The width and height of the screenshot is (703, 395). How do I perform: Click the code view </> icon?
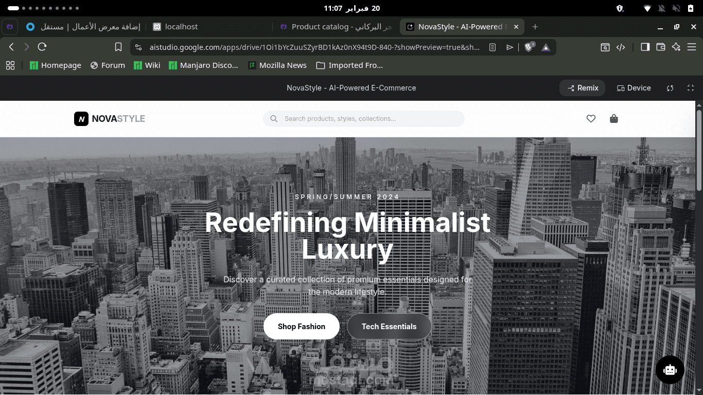(x=621, y=47)
